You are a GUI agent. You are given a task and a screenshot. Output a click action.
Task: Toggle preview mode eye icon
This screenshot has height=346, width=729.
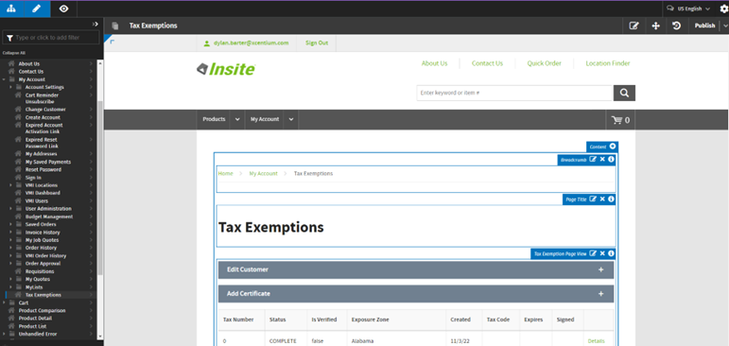click(63, 9)
